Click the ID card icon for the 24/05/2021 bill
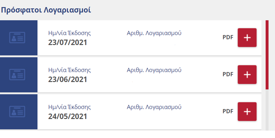This screenshot has width=275, height=138. pyautogui.click(x=17, y=112)
